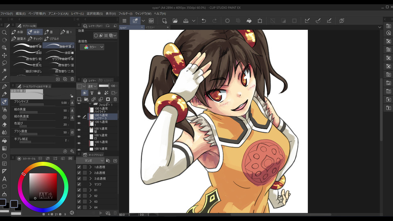This screenshot has width=393, height=221.
Task: Open the レイヤー(L) menu
Action: [x=77, y=14]
